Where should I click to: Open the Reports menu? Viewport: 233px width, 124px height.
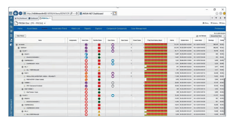tap(88, 28)
